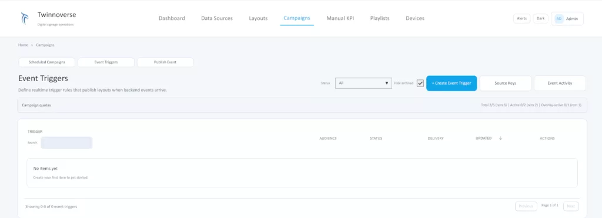Click the 'Page 1 of 1' indicator
This screenshot has height=218, width=602.
point(550,205)
